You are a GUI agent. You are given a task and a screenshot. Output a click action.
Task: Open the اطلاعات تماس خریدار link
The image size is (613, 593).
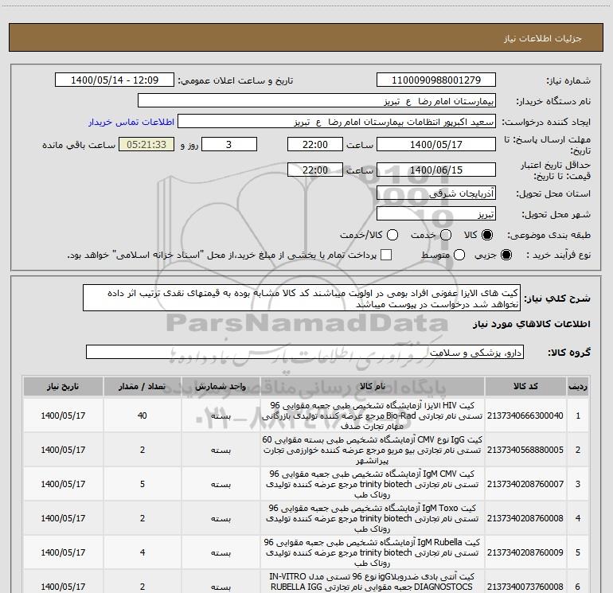tap(131, 122)
